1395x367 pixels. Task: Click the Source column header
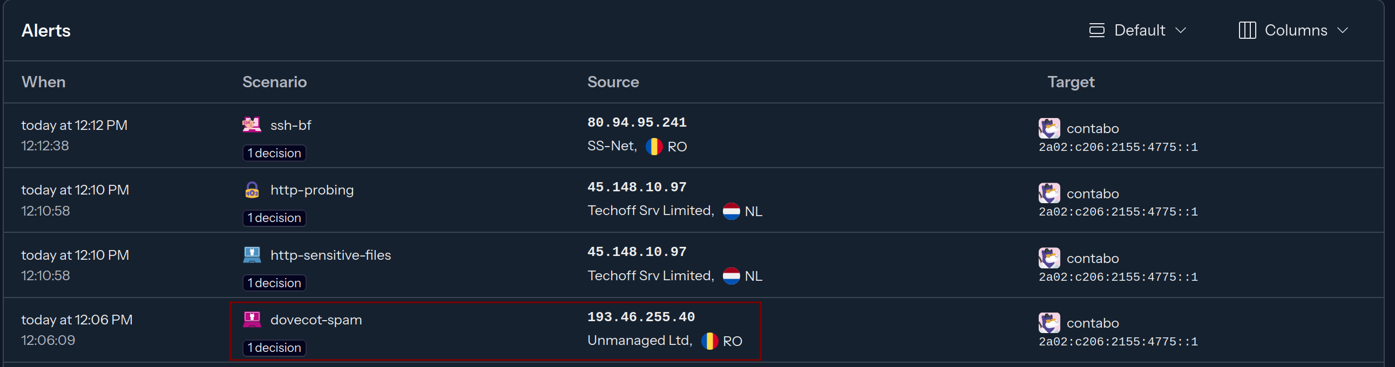[x=613, y=81]
